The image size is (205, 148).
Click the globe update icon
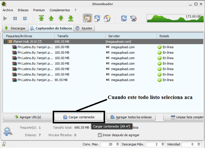point(134,18)
